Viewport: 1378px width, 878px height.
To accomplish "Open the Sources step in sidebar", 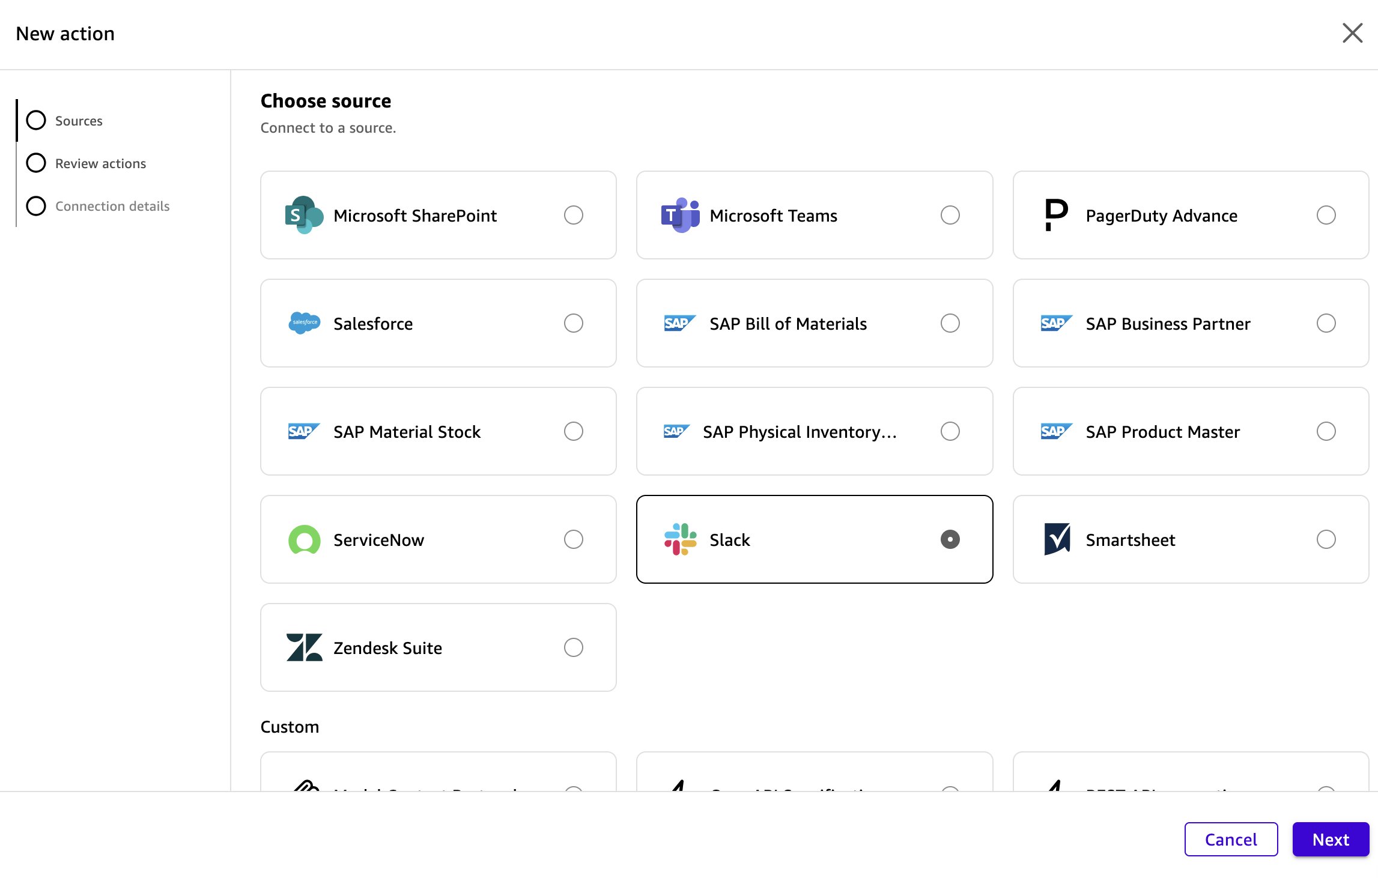I will 36,120.
